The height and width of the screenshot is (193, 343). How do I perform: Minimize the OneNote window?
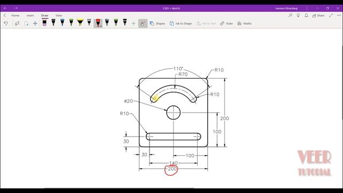317,8
